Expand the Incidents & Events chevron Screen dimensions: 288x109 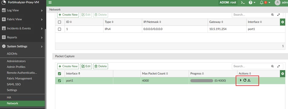click(x=42, y=29)
